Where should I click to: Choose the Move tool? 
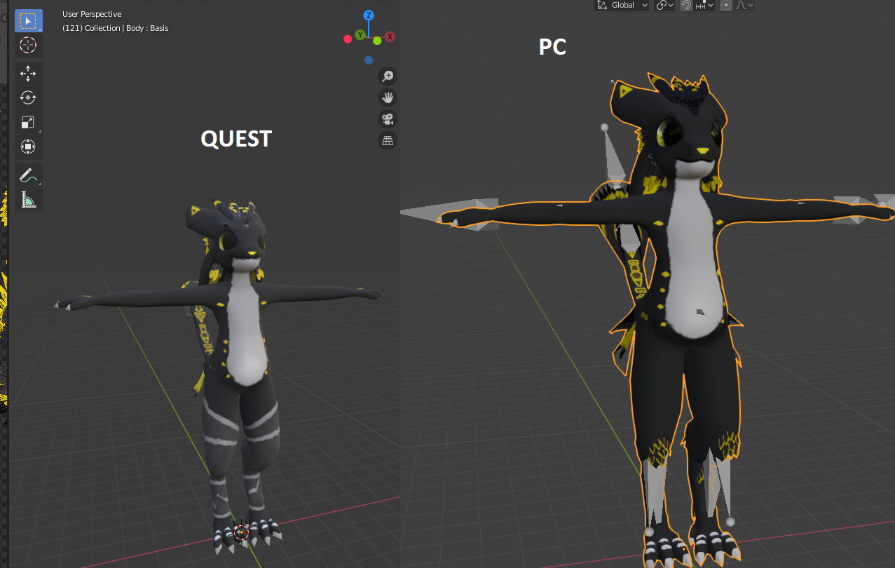(28, 74)
